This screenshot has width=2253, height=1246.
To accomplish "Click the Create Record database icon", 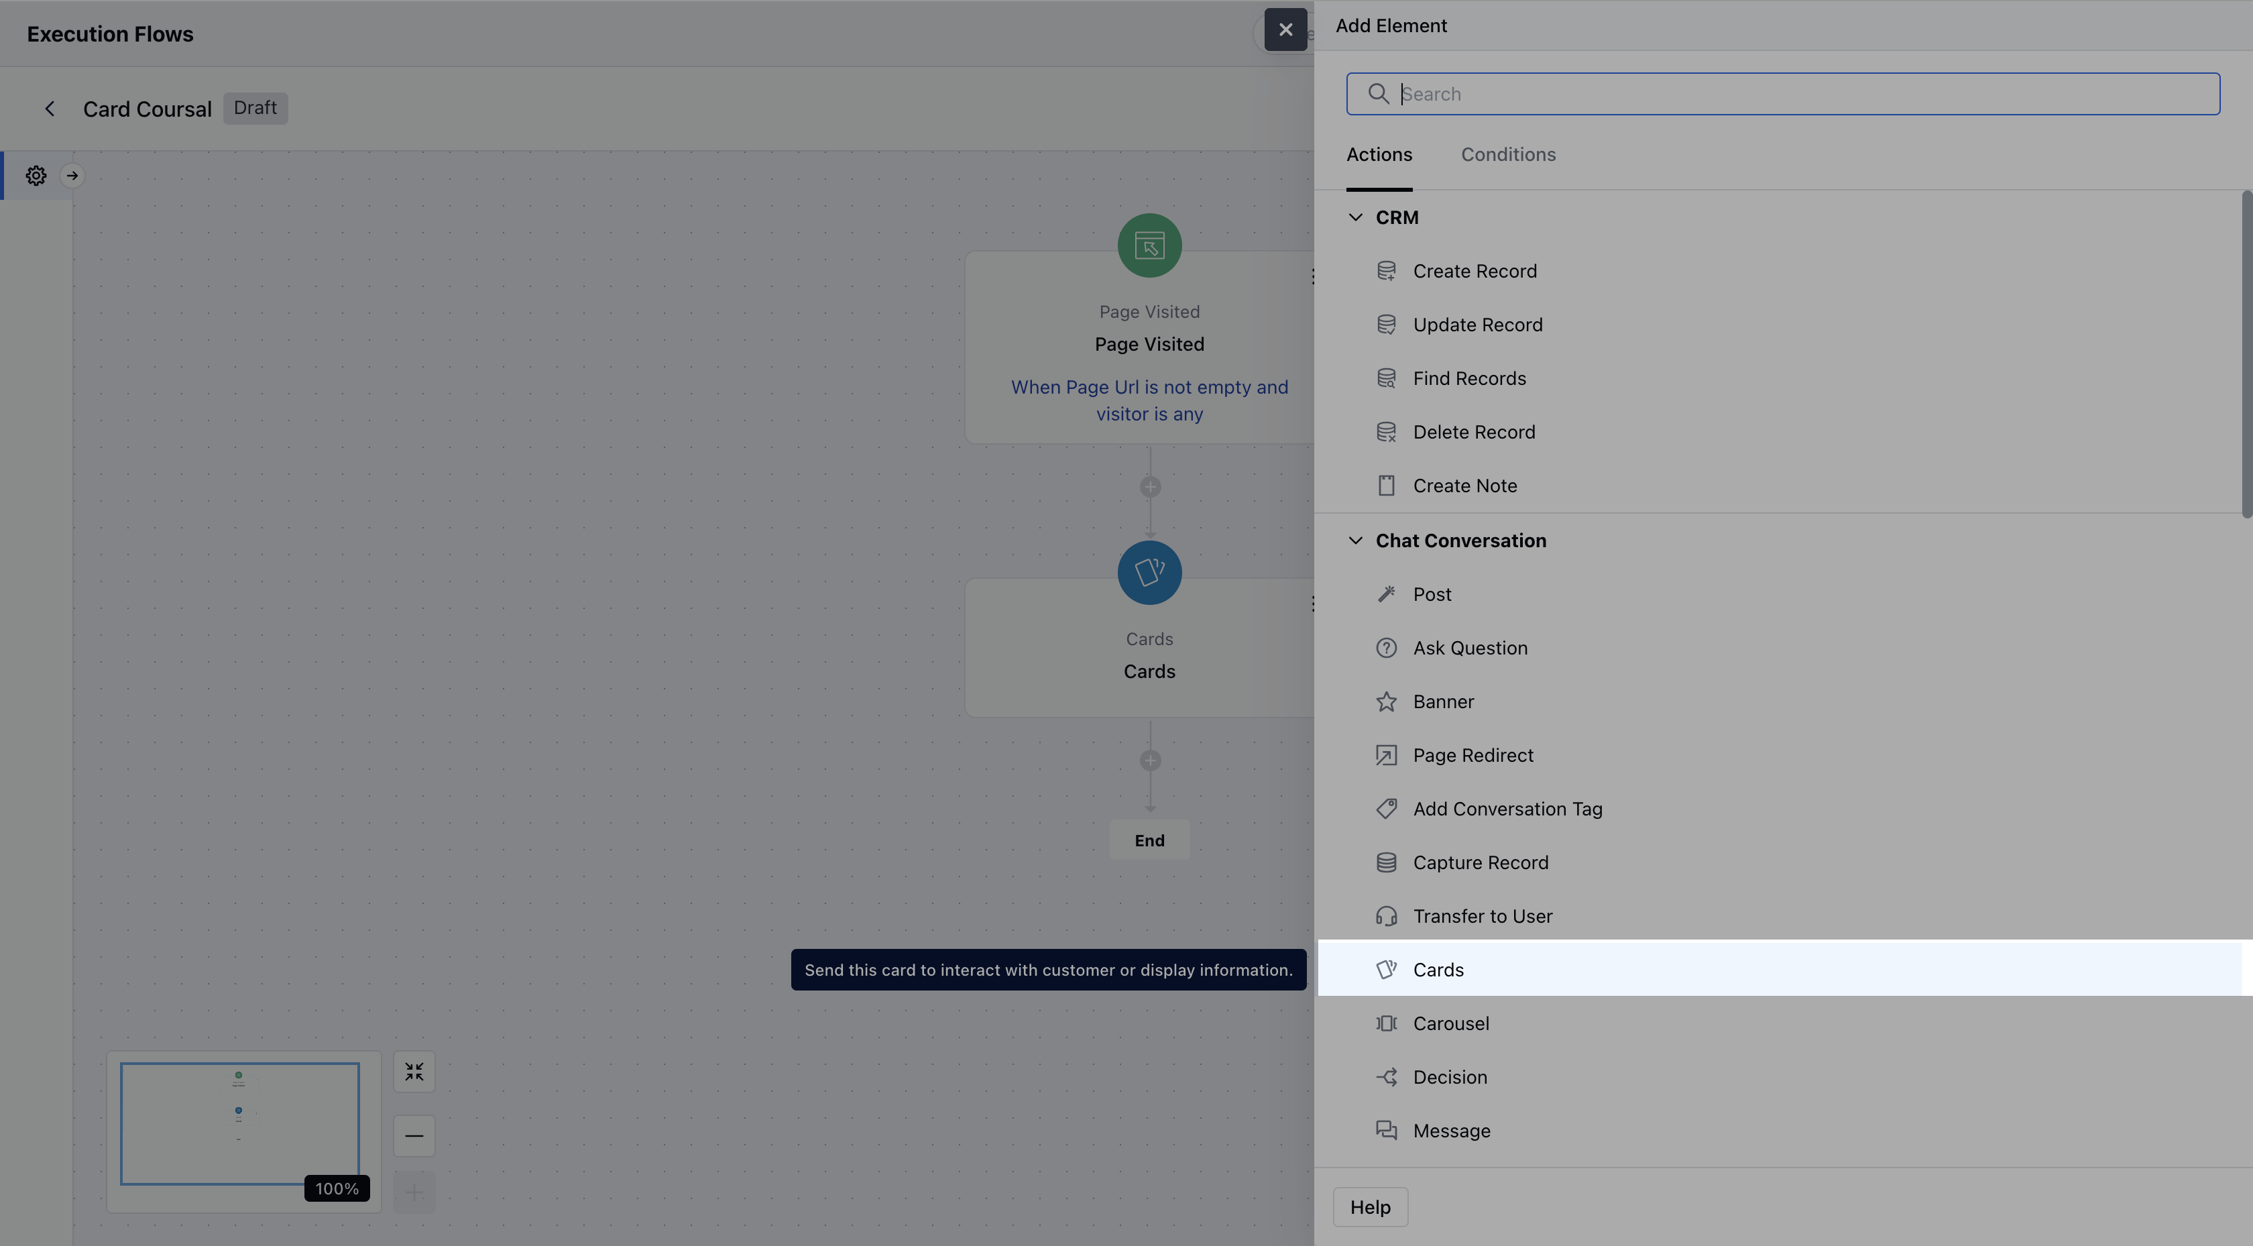I will point(1386,271).
